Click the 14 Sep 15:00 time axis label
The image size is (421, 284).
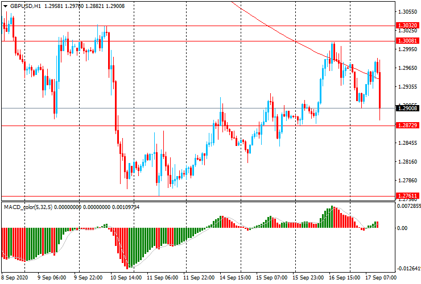point(235,278)
